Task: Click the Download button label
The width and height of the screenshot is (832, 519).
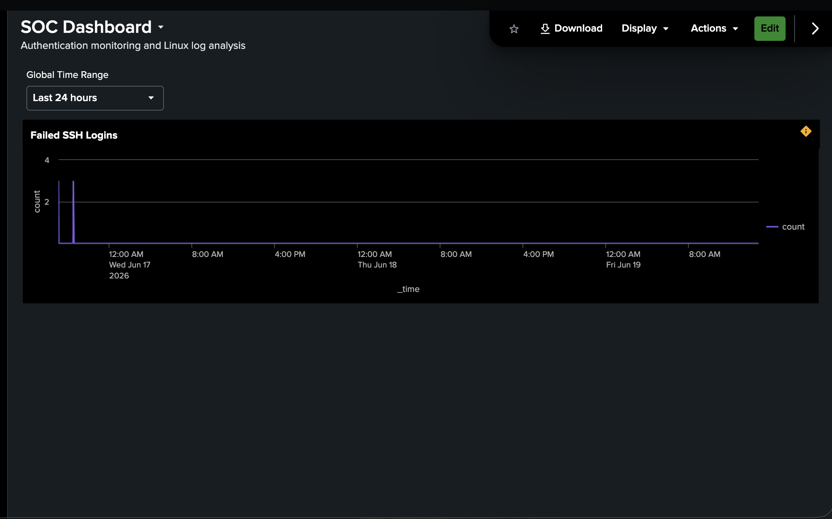Action: [578, 29]
